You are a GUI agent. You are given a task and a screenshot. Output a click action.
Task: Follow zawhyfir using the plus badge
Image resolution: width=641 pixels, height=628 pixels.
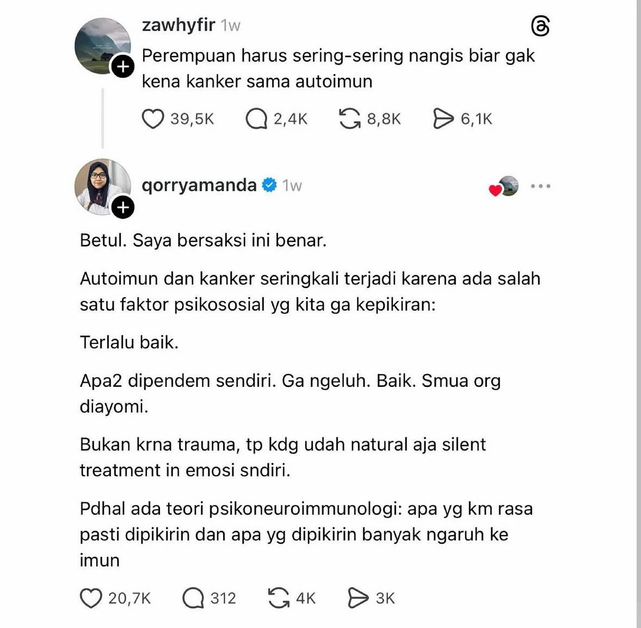click(123, 66)
